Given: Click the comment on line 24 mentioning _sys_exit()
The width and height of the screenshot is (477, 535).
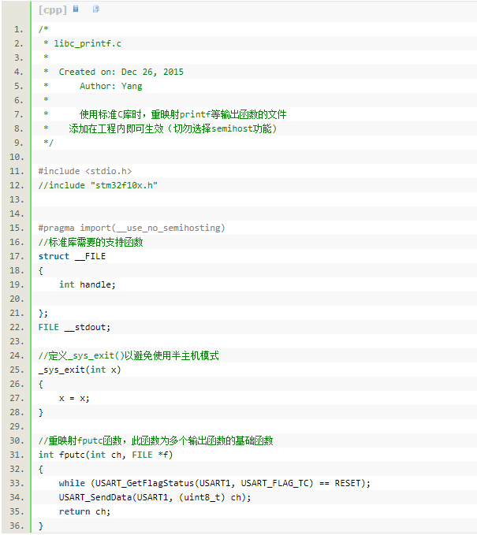Looking at the screenshot, I should click(129, 355).
